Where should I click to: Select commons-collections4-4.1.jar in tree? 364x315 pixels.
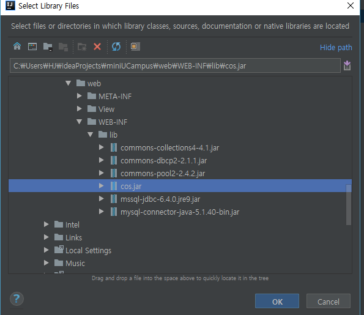pos(169,148)
